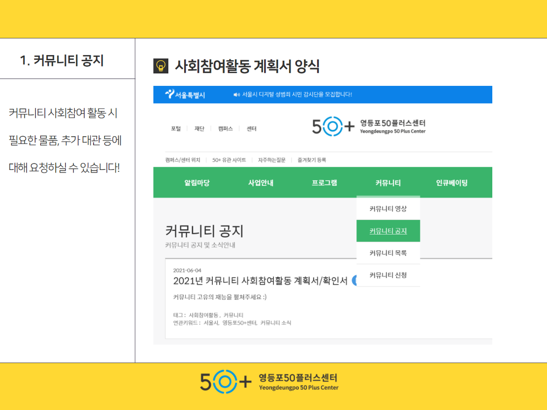Click the Seoul Metropolitan City (서울특별시) logo
547x410 pixels.
coord(185,95)
